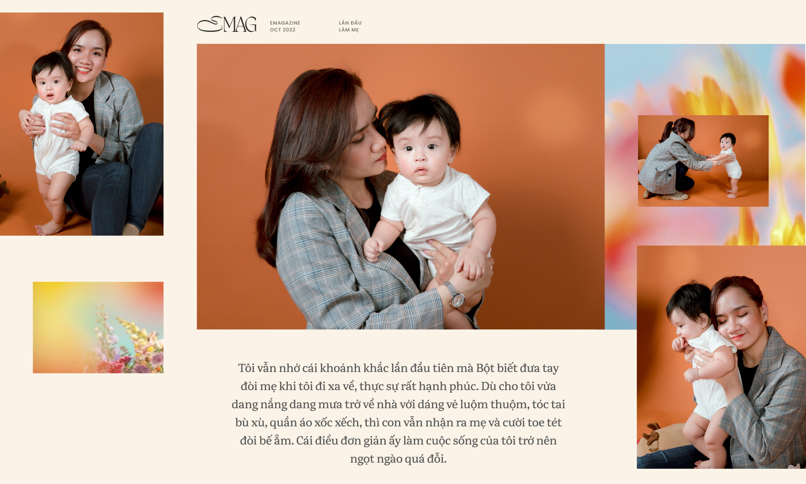Viewport: 806px width, 484px height.
Task: Click the eMAG logo
Action: click(226, 24)
